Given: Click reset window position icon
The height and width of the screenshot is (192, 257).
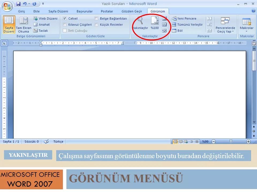Looking at the screenshot, I should click(x=209, y=30).
